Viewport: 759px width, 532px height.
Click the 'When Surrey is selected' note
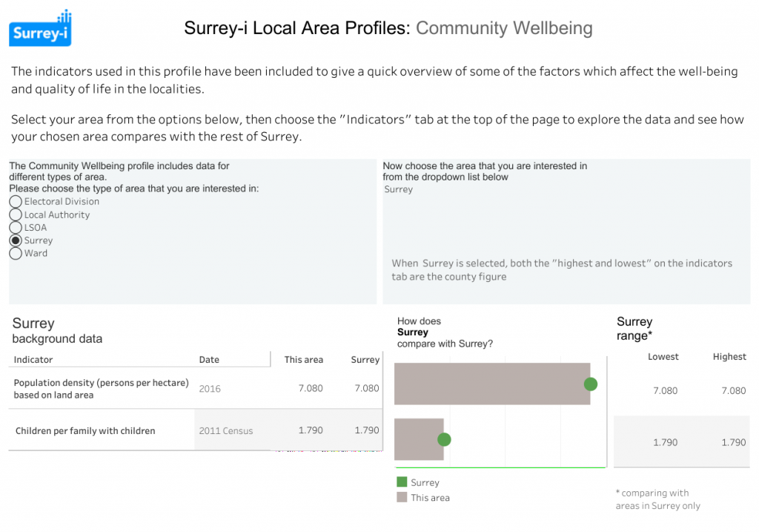click(x=562, y=270)
